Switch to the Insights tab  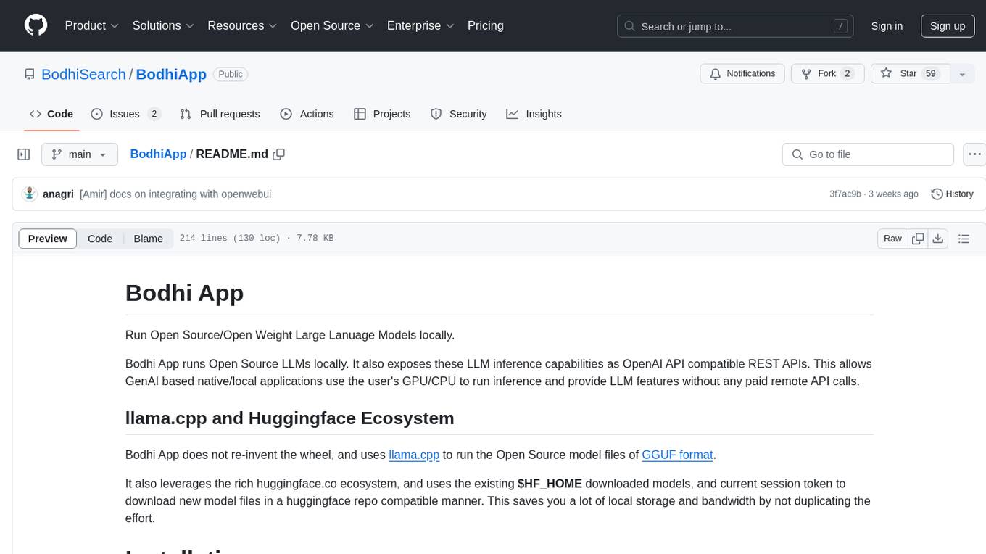coord(534,114)
